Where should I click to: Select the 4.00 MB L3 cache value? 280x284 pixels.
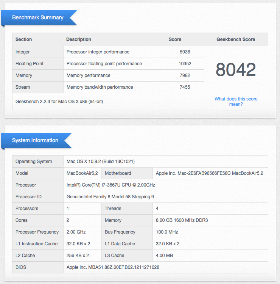164,256
